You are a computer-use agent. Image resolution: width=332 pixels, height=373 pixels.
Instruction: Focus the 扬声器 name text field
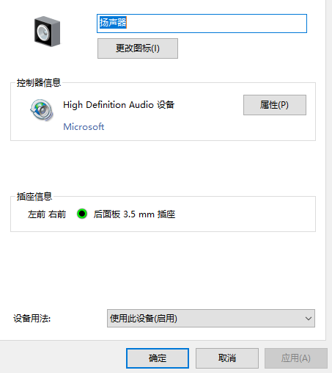[202, 23]
